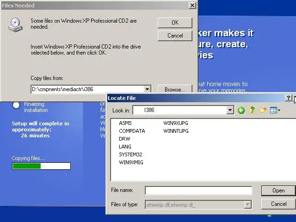Expand the Look in I386 dropdown
296x222 pixels.
[x=230, y=110]
